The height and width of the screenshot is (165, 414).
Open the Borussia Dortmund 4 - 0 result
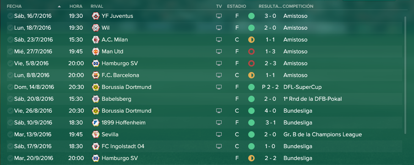tap(270, 111)
